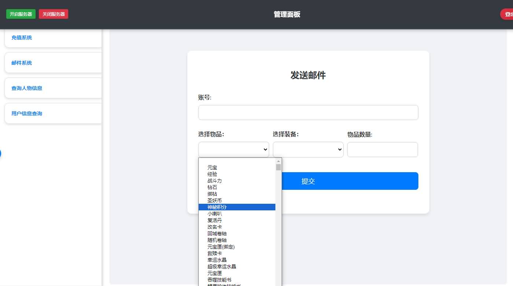Click the 物品数量 quantity input field
This screenshot has height=286, width=513.
point(382,149)
